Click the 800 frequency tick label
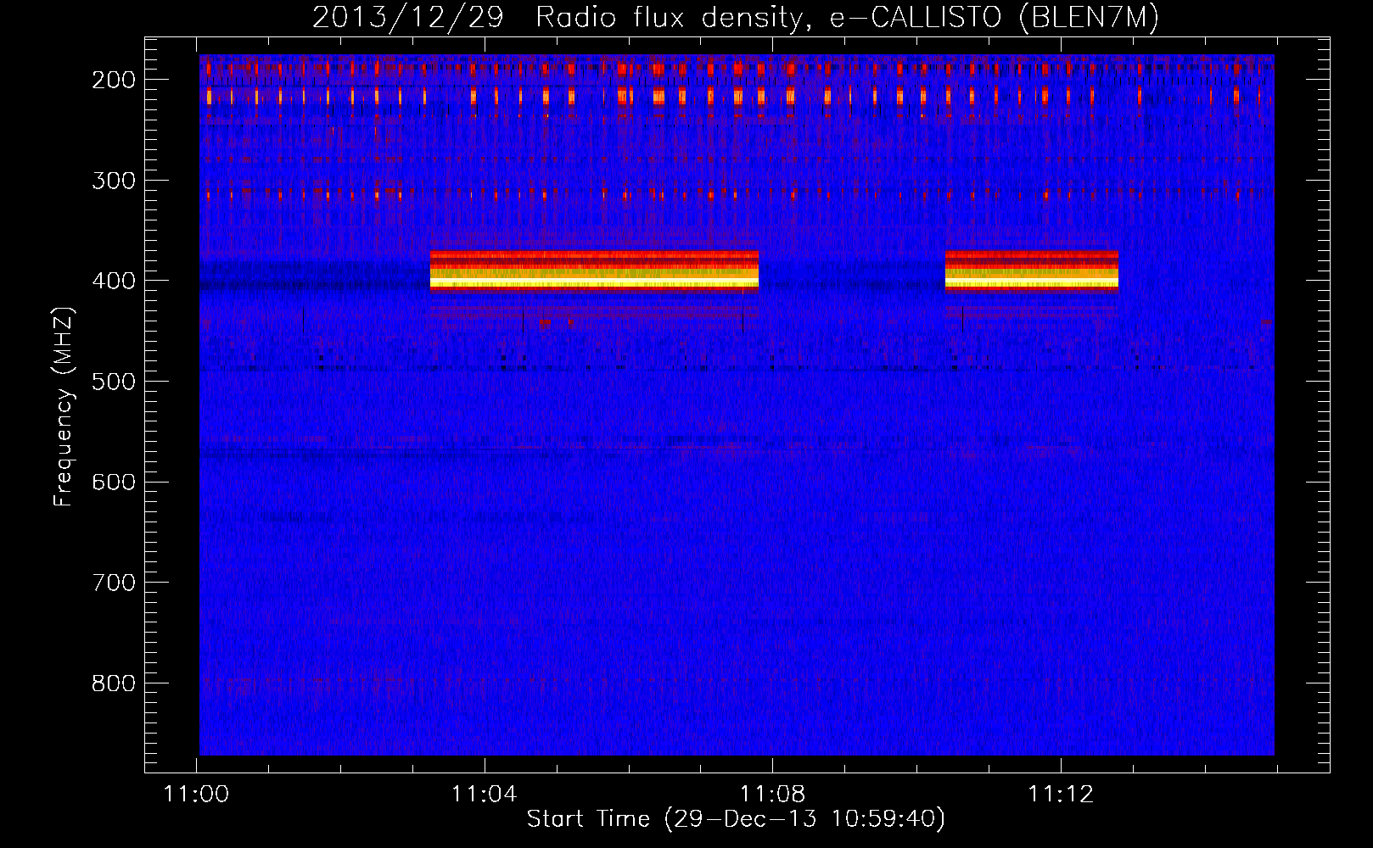Image resolution: width=1373 pixels, height=848 pixels. tap(112, 683)
